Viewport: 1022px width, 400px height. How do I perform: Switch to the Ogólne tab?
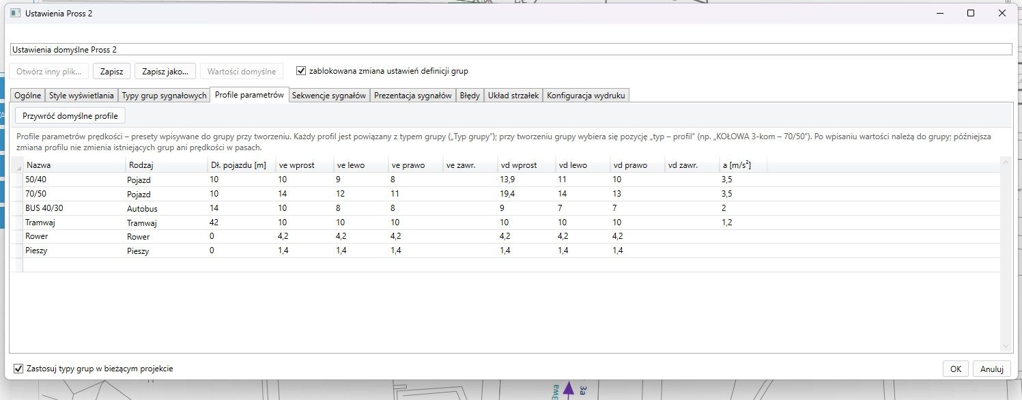tap(28, 96)
